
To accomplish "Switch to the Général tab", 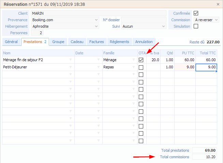I will pyautogui.click(x=11, y=42).
